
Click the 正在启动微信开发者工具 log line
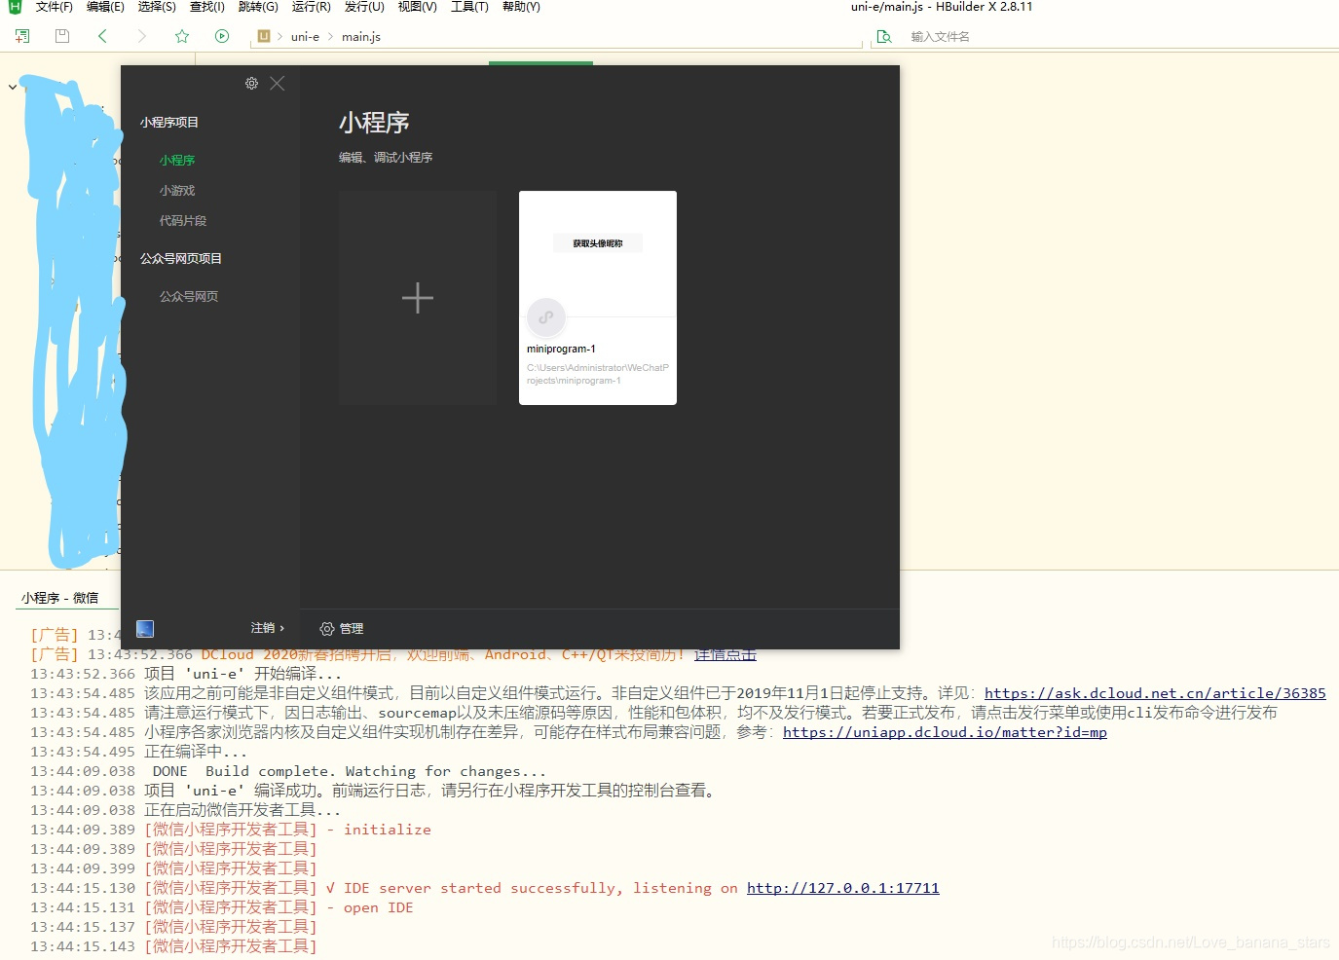click(x=186, y=810)
